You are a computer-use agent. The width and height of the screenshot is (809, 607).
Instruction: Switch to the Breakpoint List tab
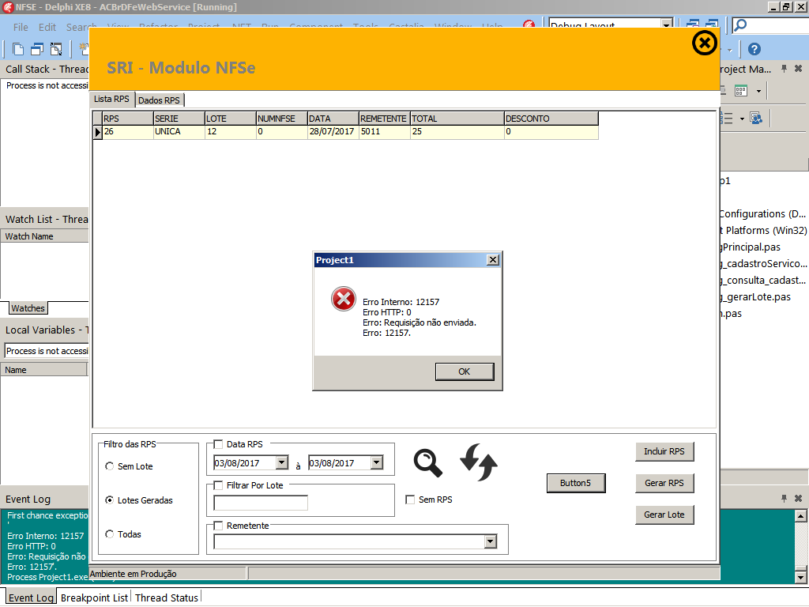[x=94, y=598]
